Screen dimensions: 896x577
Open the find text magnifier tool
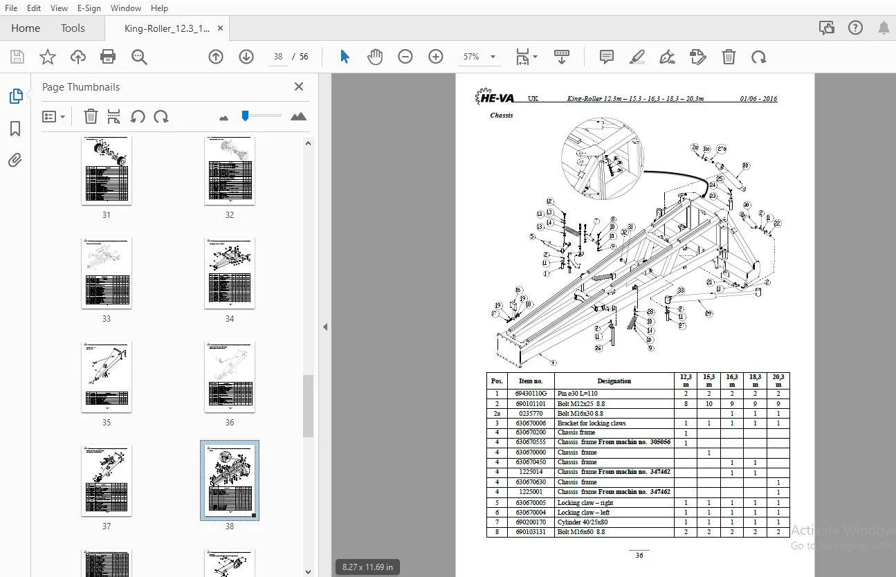coord(139,57)
